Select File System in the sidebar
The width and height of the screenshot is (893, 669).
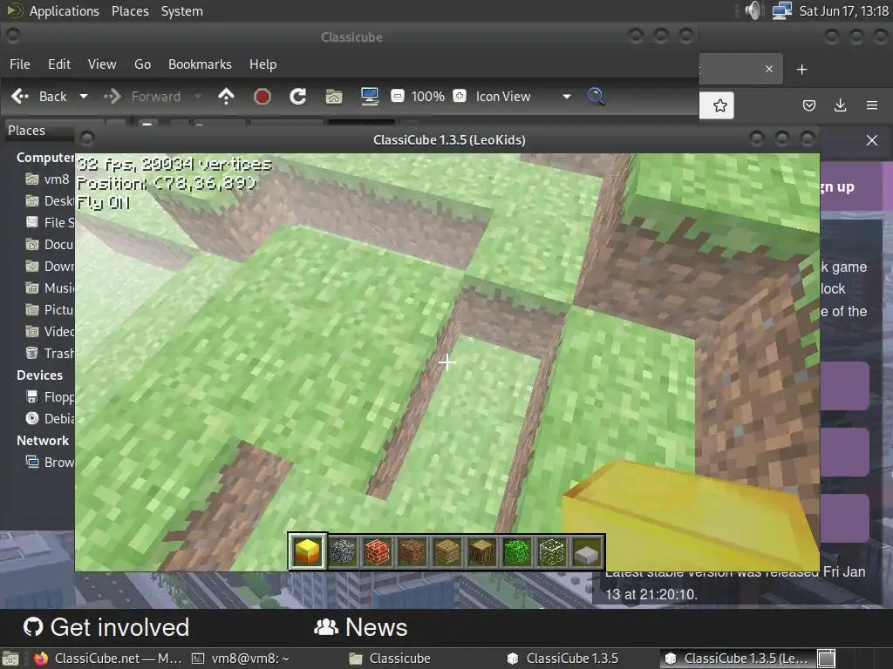(49, 222)
